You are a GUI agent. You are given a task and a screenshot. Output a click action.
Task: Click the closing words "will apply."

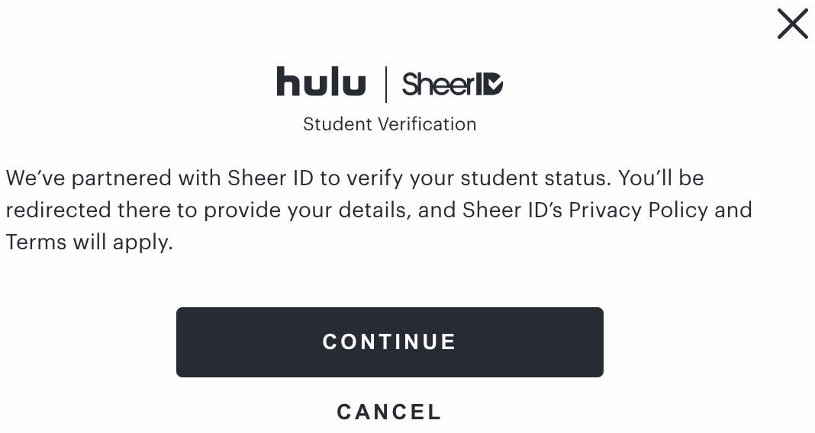[123, 242]
